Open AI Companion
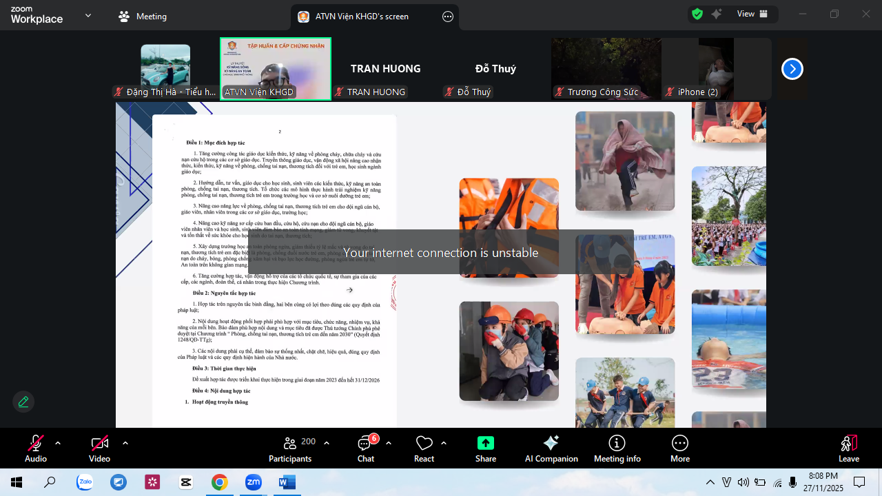Image resolution: width=882 pixels, height=496 pixels. tap(551, 448)
